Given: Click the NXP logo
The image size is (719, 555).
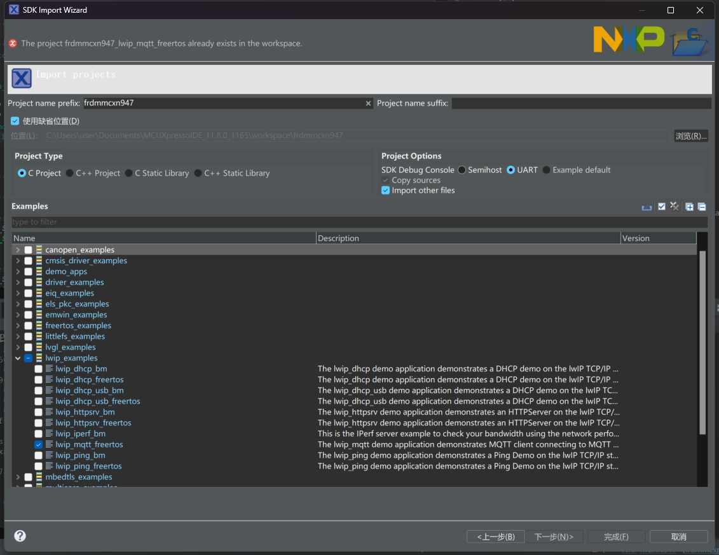Looking at the screenshot, I should (629, 39).
